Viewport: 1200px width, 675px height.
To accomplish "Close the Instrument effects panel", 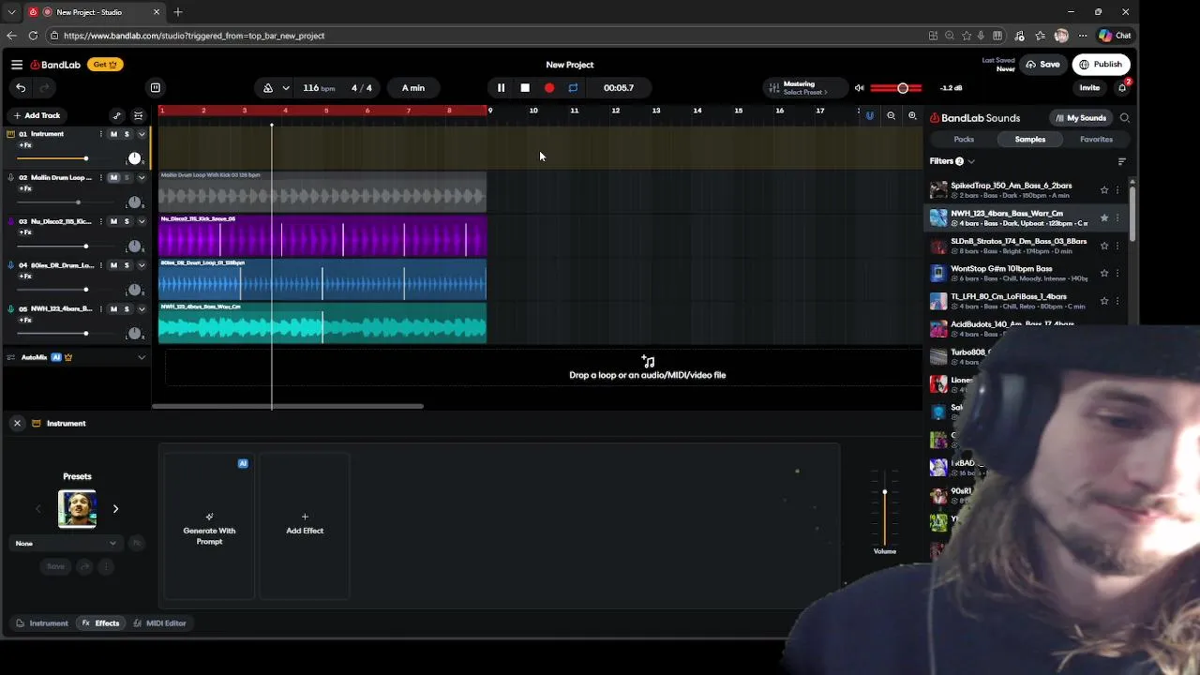I will [17, 424].
